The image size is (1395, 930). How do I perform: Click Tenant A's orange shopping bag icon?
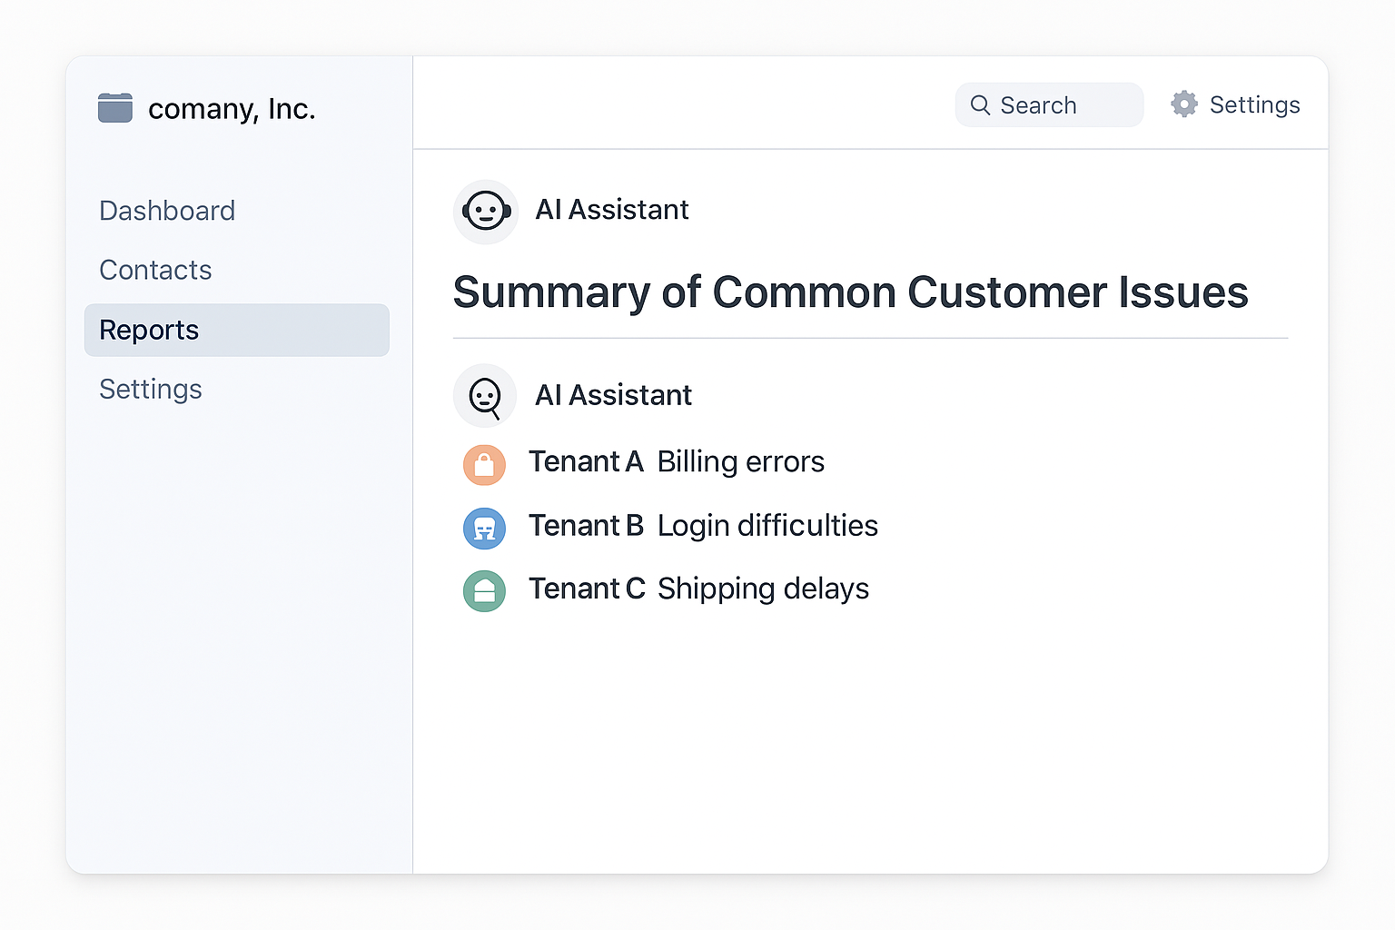tap(484, 464)
